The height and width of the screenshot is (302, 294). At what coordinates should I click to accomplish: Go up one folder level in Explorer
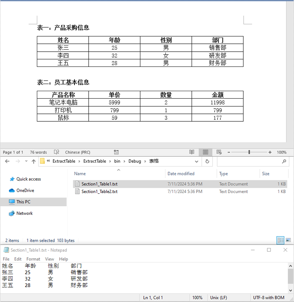[x=34, y=161]
